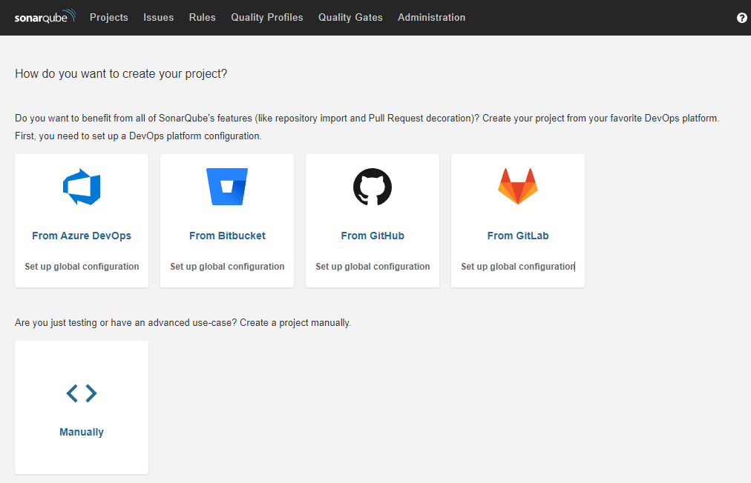The width and height of the screenshot is (751, 483).
Task: Create the project Manually
Action: (x=82, y=432)
